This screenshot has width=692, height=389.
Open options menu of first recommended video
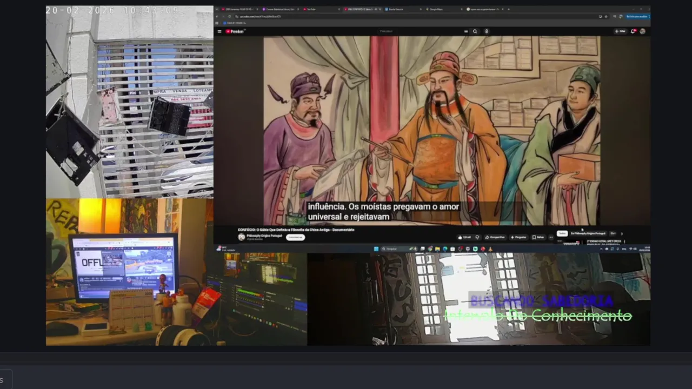tap(624, 242)
